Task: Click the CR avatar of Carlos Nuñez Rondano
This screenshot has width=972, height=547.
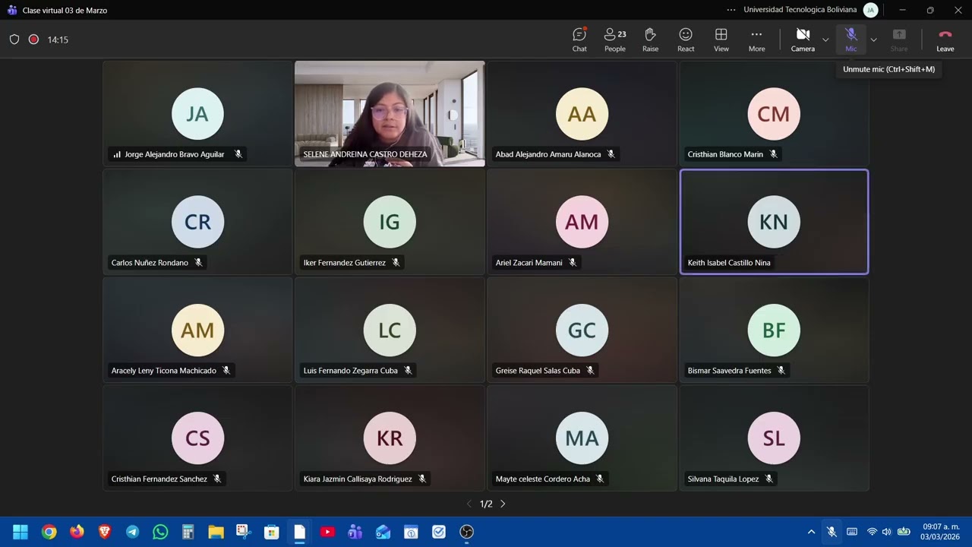Action: tap(197, 222)
